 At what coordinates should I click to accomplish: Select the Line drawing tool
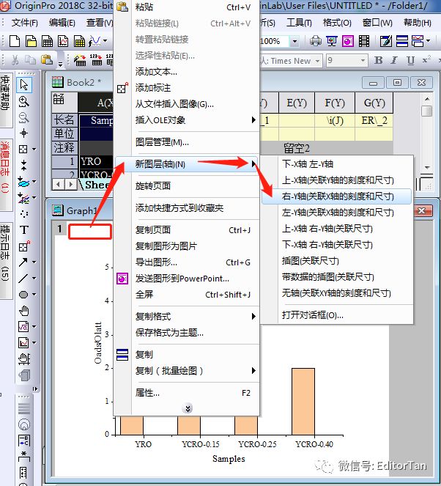click(x=23, y=279)
